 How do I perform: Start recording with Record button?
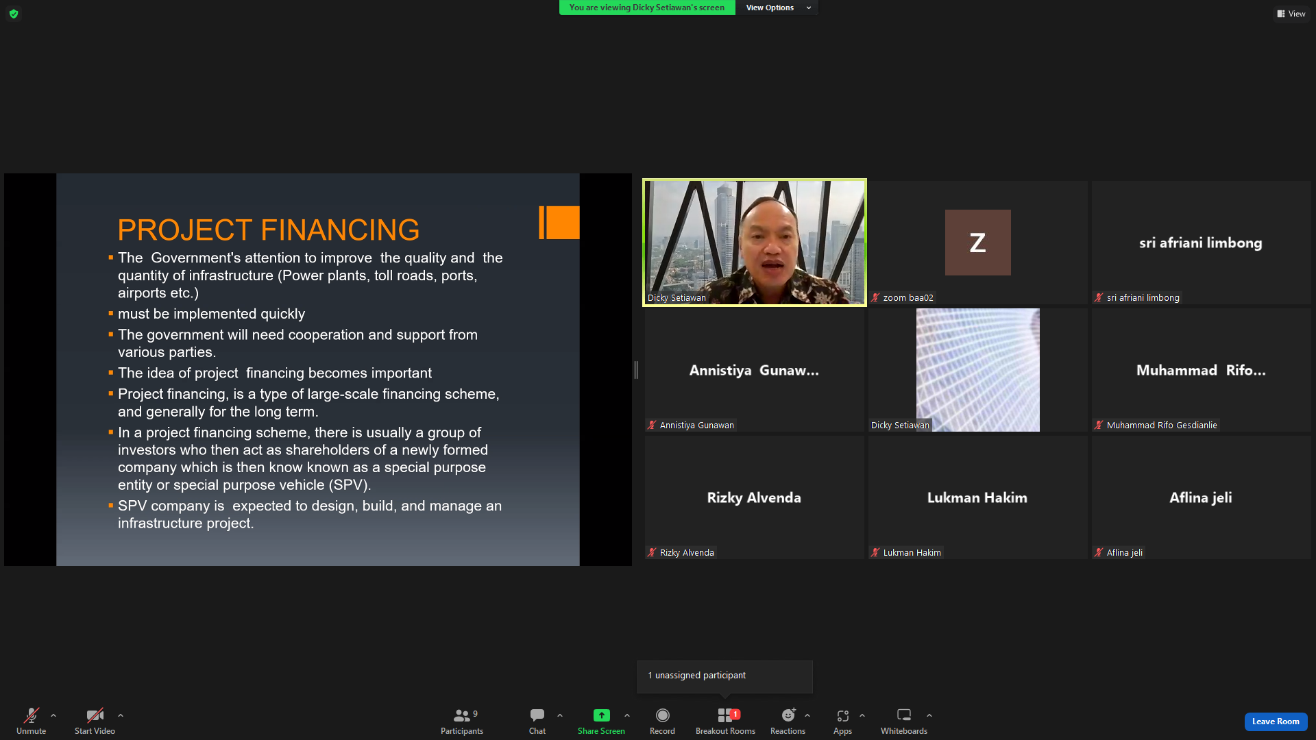pyautogui.click(x=662, y=721)
